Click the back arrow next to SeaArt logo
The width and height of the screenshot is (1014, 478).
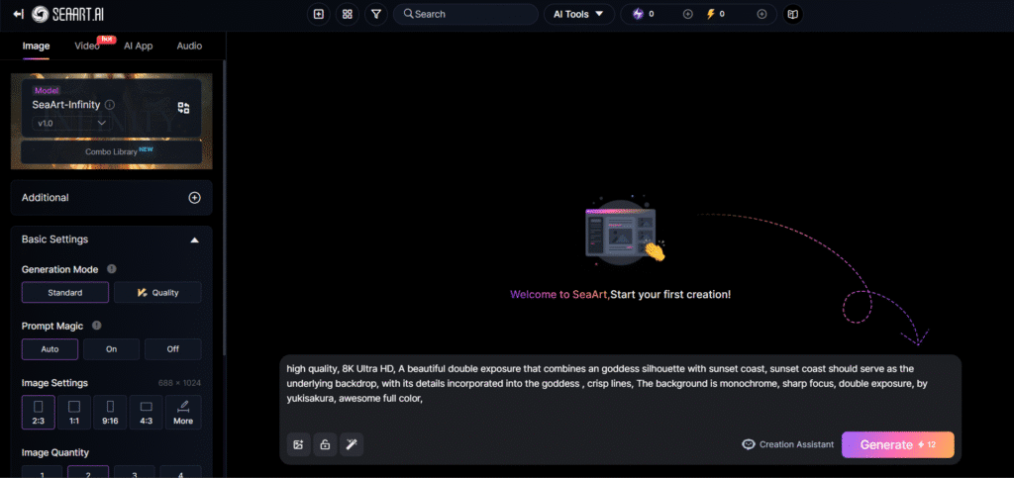[18, 14]
